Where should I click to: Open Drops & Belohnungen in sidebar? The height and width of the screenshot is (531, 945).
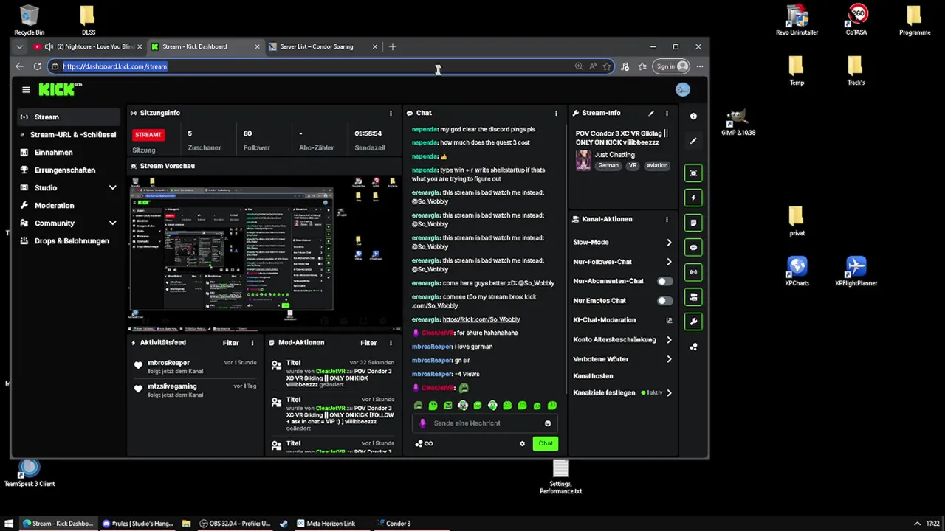(68, 241)
